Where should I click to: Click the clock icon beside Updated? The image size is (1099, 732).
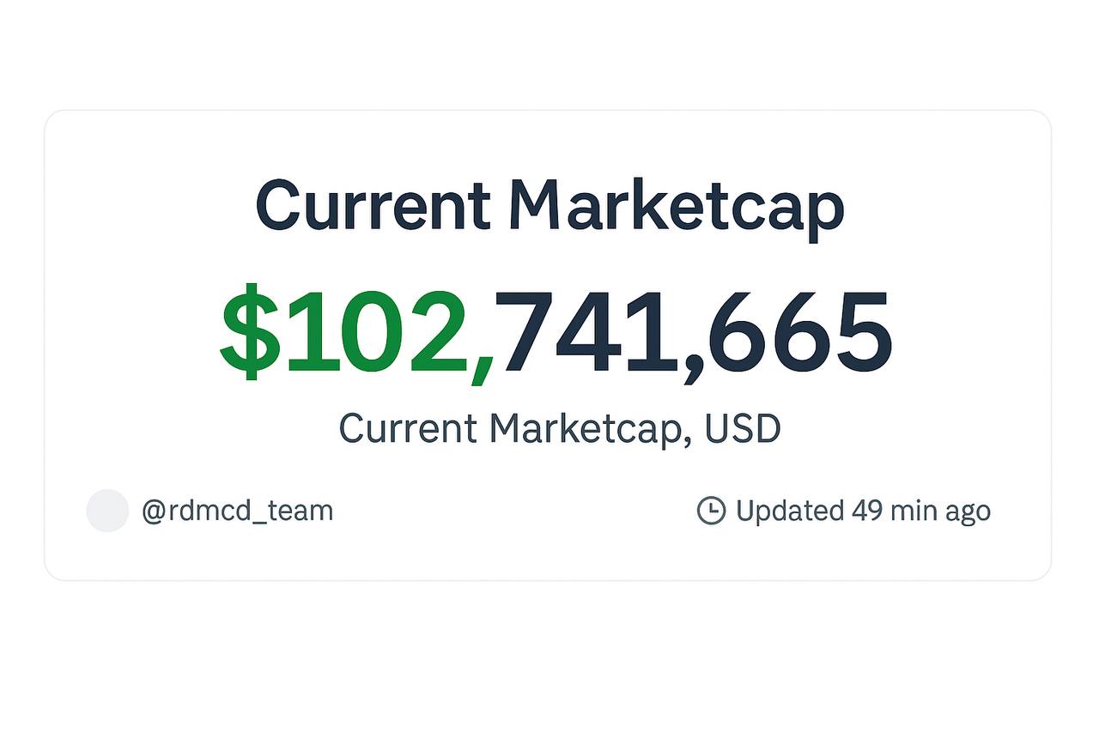click(711, 511)
